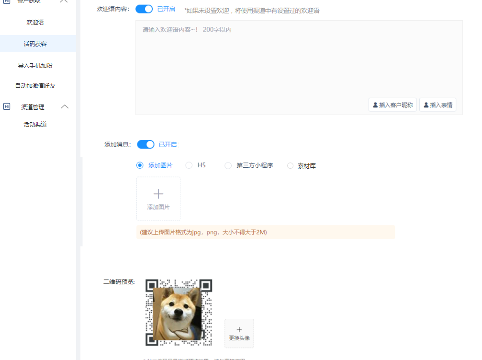Select the 素材库 radio option
The width and height of the screenshot is (482, 360).
290,166
